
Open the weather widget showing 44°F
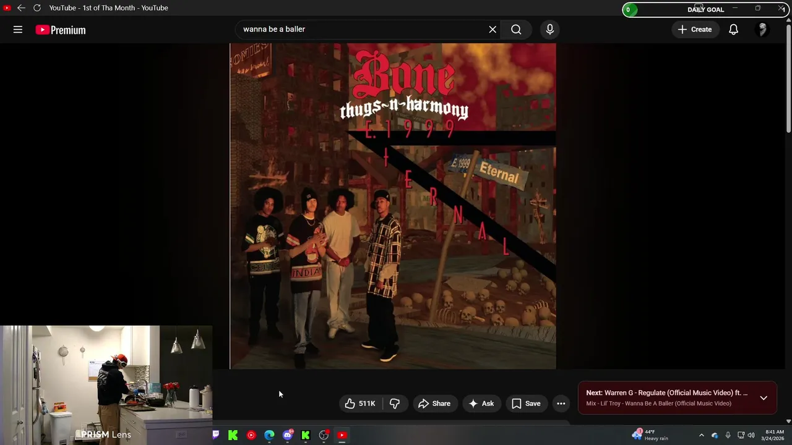(650, 435)
